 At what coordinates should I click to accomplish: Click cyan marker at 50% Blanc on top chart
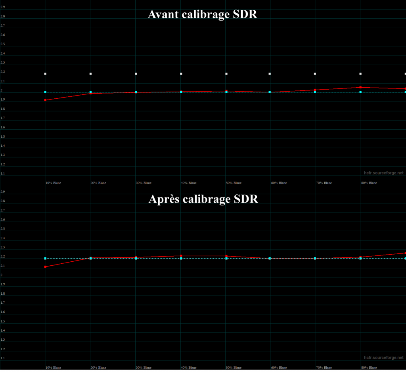coord(226,92)
